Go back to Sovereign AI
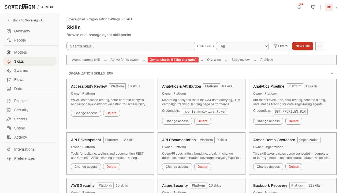 (x=25, y=20)
